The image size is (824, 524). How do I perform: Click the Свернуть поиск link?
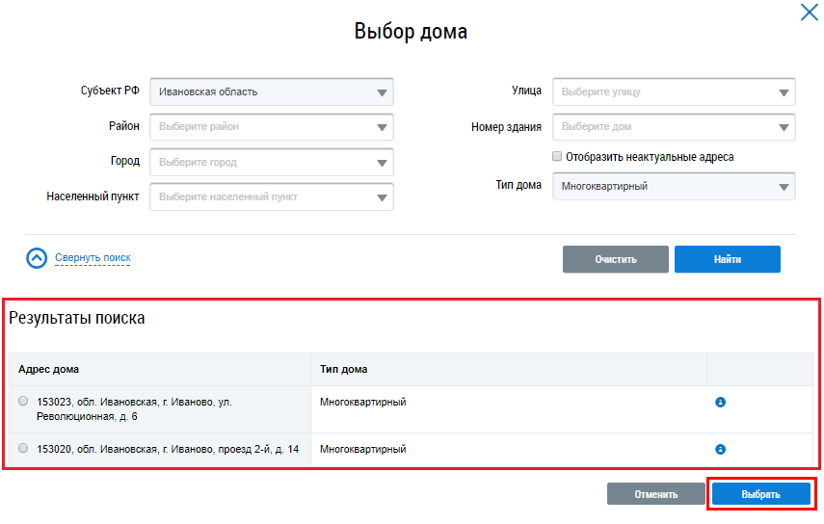tap(93, 258)
